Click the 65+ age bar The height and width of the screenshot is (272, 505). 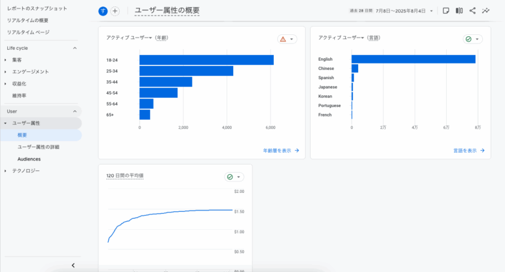[x=144, y=115]
